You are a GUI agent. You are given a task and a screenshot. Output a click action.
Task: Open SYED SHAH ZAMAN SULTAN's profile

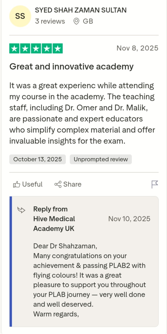point(81,10)
